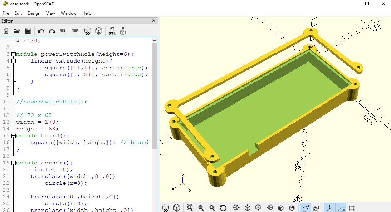The height and width of the screenshot is (212, 391).
Task: Click the 'circle(r=8);' line under module corner
Action: pyautogui.click(x=52, y=170)
